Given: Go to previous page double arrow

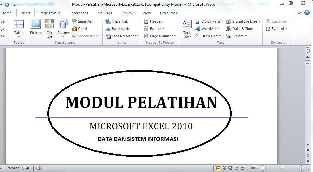Looking at the screenshot, I should click(x=308, y=150).
